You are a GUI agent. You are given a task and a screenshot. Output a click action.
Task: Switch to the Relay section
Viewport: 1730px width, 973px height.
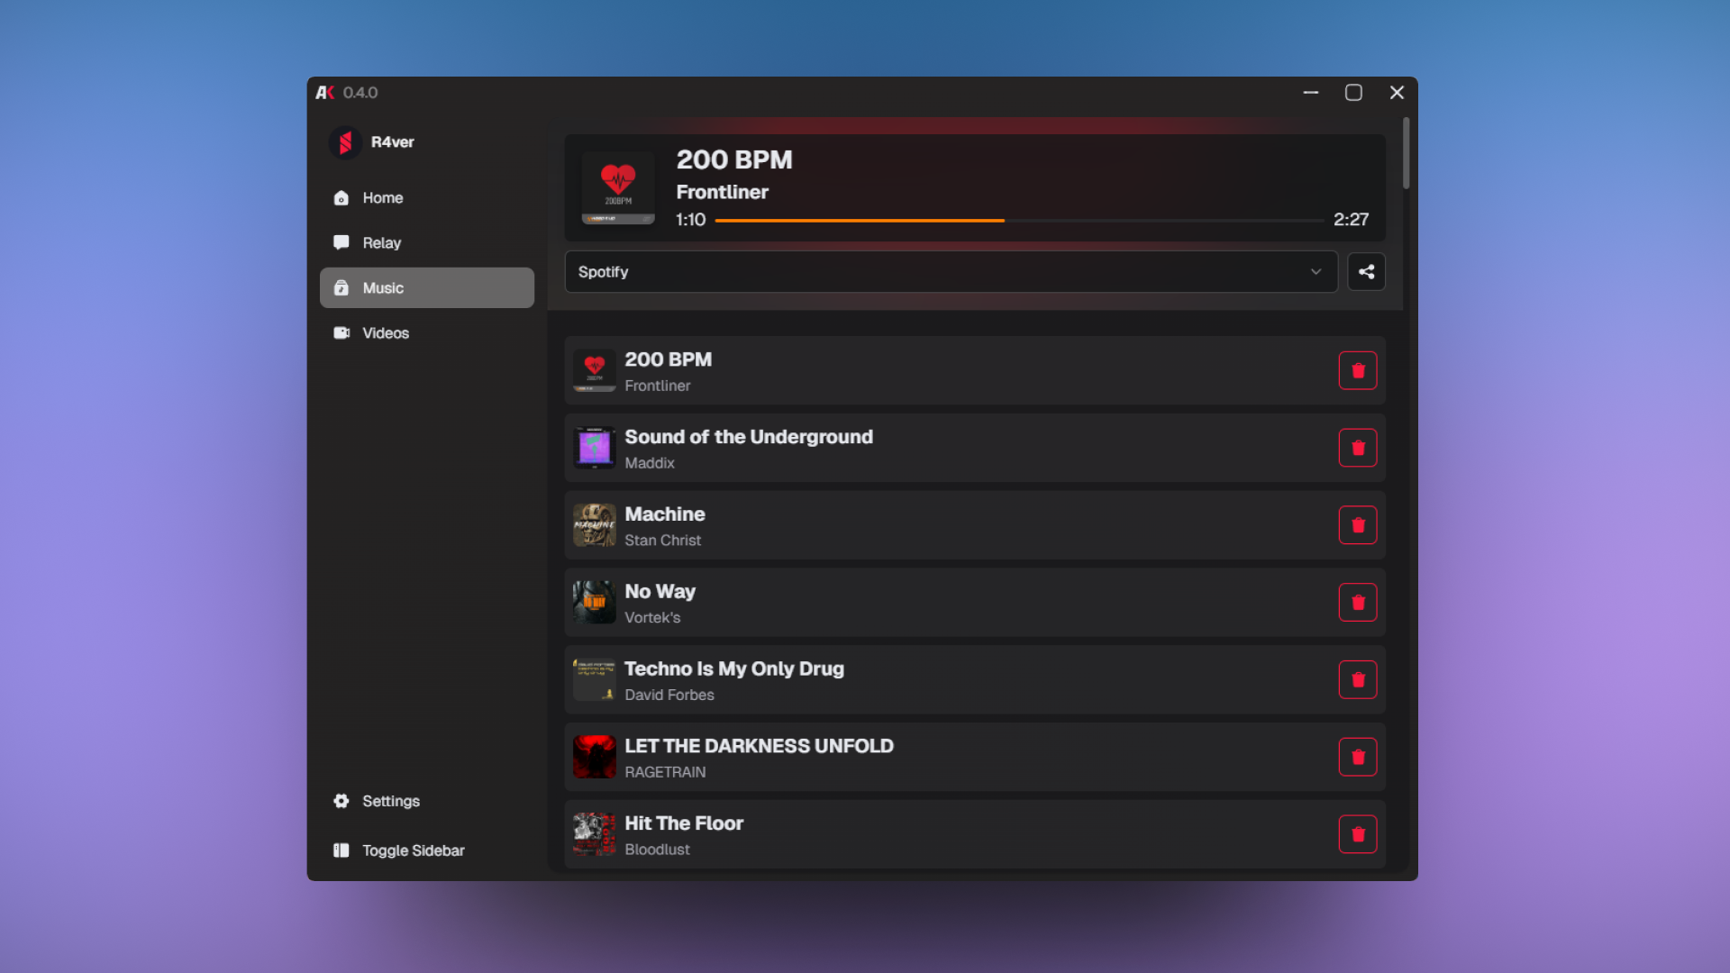(x=381, y=242)
